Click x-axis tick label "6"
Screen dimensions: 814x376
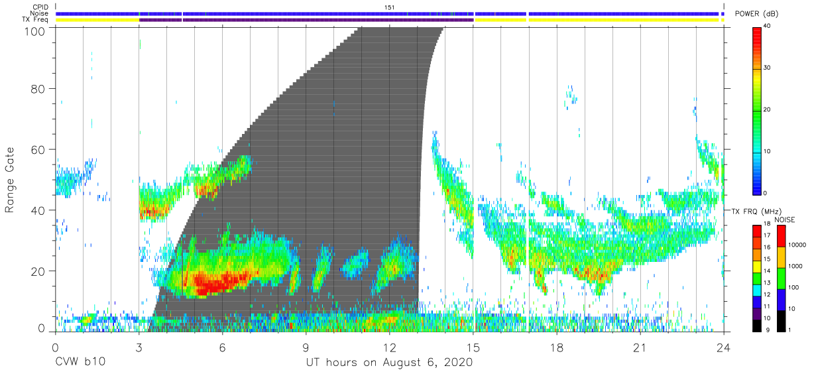222,347
